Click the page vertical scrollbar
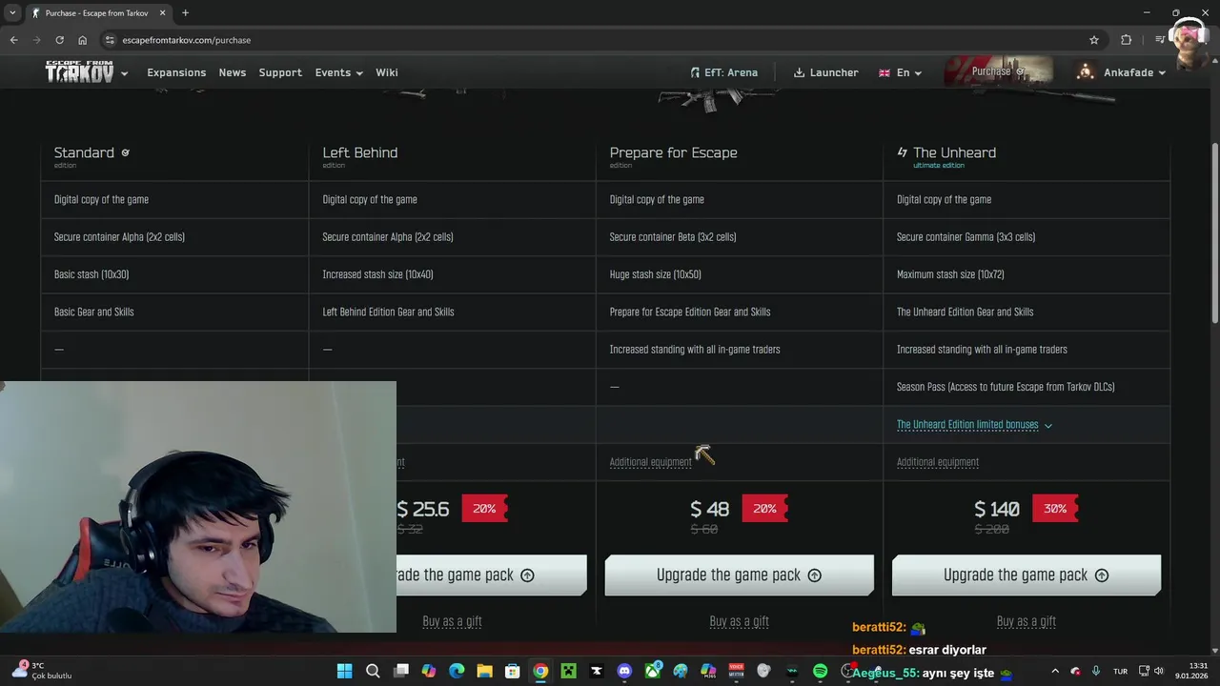1220x686 pixels. click(1214, 233)
